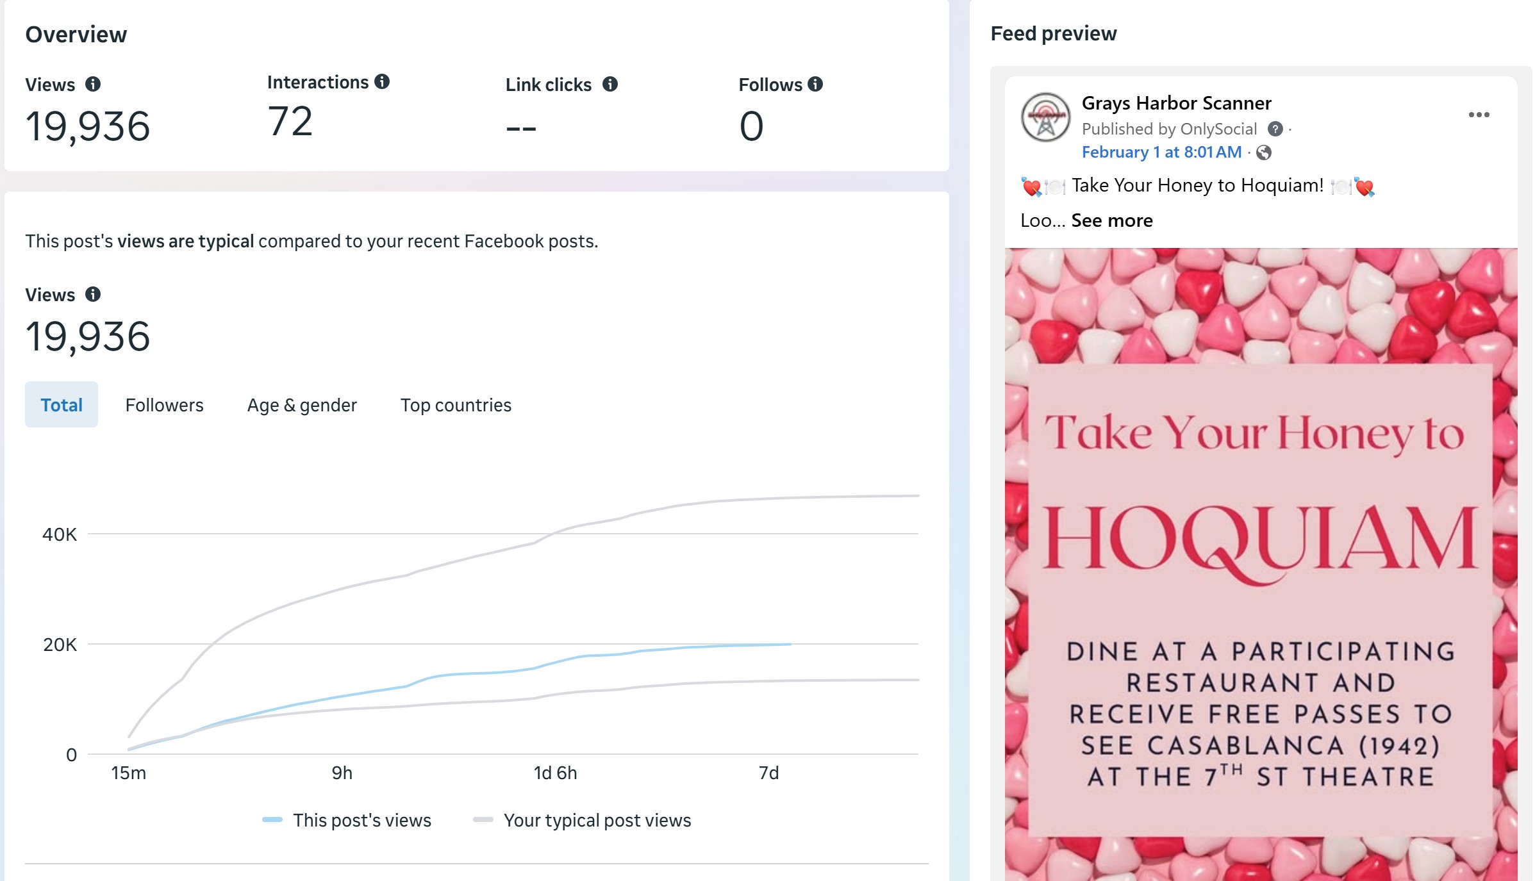
Task: Expand post text with See more
Action: click(x=1112, y=220)
